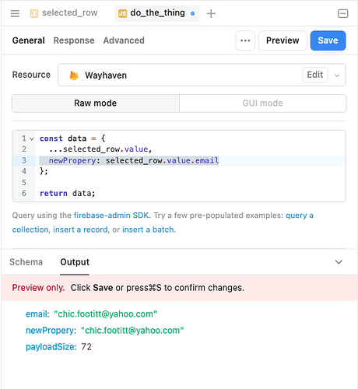Switch to GUI mode
Screen dimensions: 358x389
pos(262,103)
